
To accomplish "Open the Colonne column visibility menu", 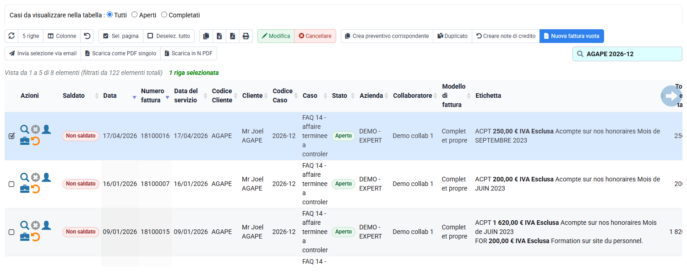I will coord(62,36).
